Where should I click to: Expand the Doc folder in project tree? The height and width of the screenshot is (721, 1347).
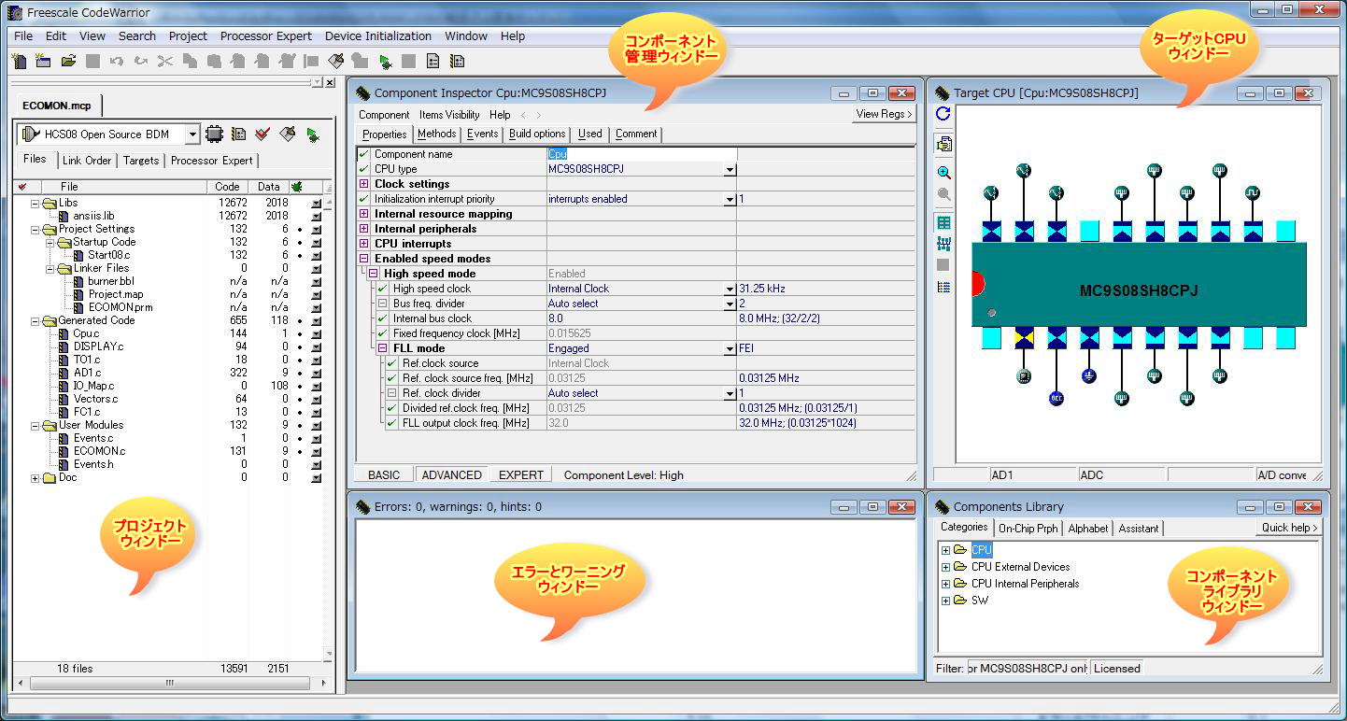[x=35, y=478]
